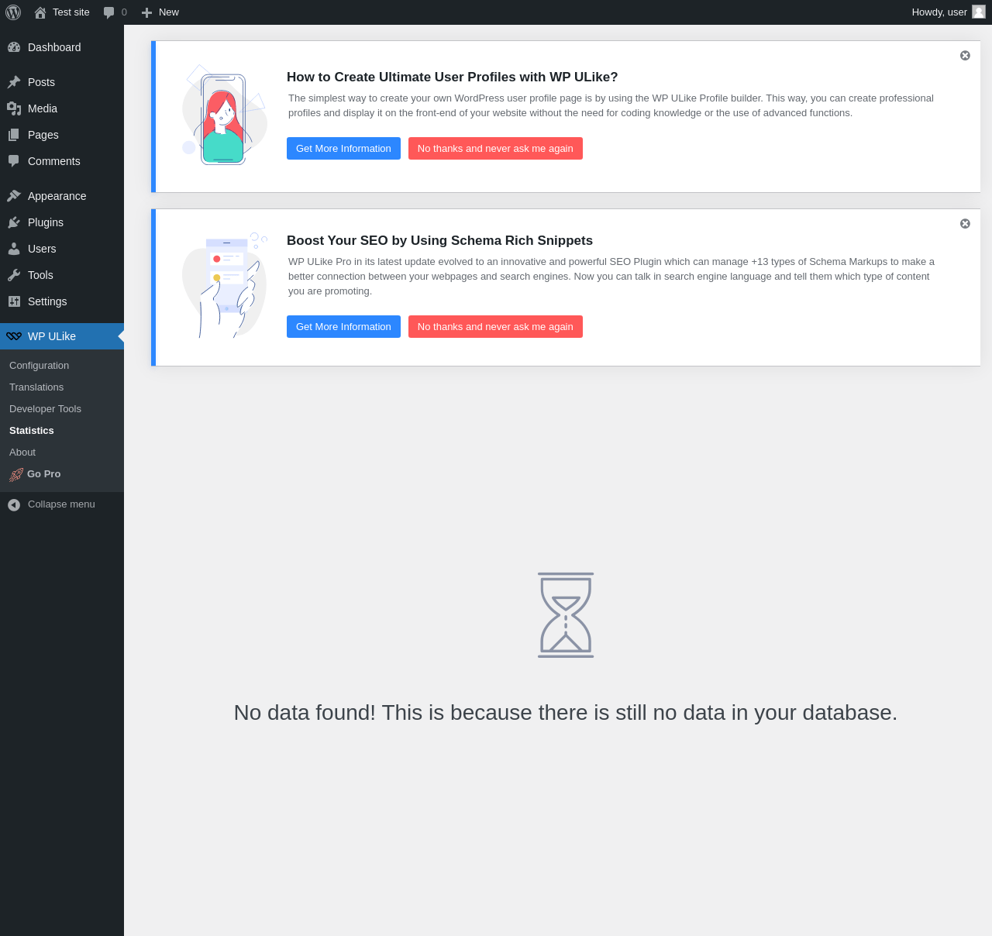Click Collapse menu text
The width and height of the screenshot is (992, 936).
pyautogui.click(x=61, y=504)
